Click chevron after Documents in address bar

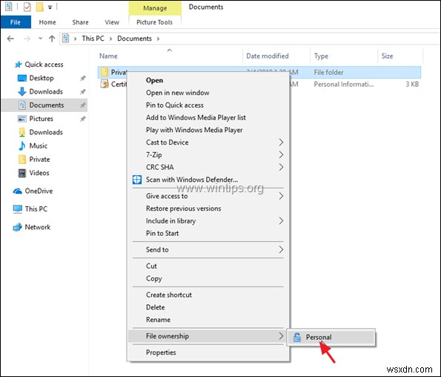(158, 39)
